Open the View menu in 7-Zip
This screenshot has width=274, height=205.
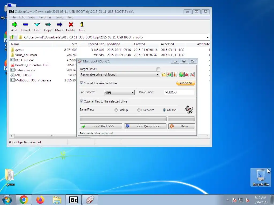click(x=32, y=17)
